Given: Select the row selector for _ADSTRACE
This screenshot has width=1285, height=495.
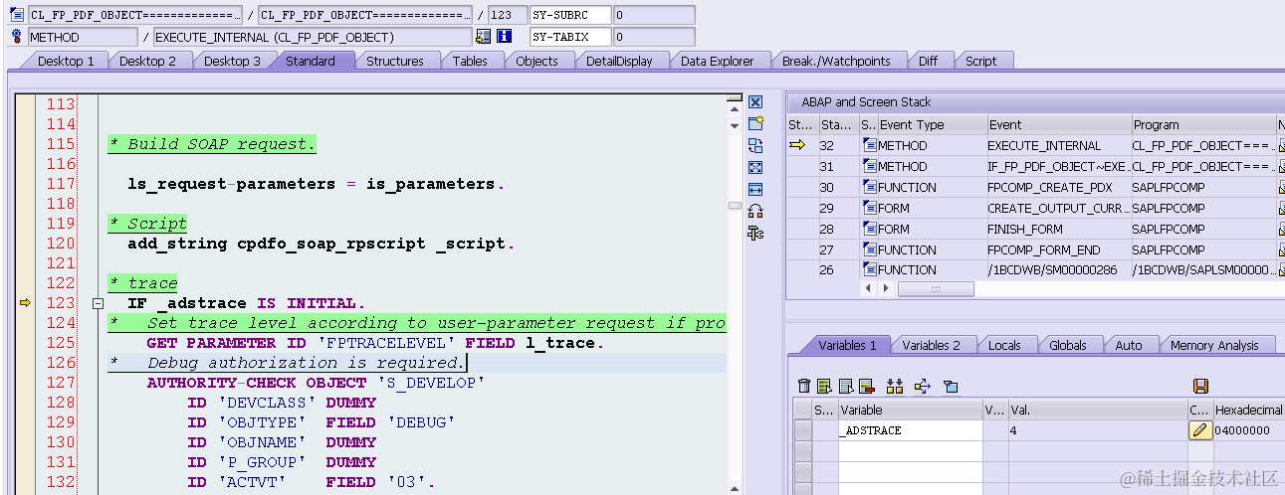Looking at the screenshot, I should pyautogui.click(x=802, y=430).
